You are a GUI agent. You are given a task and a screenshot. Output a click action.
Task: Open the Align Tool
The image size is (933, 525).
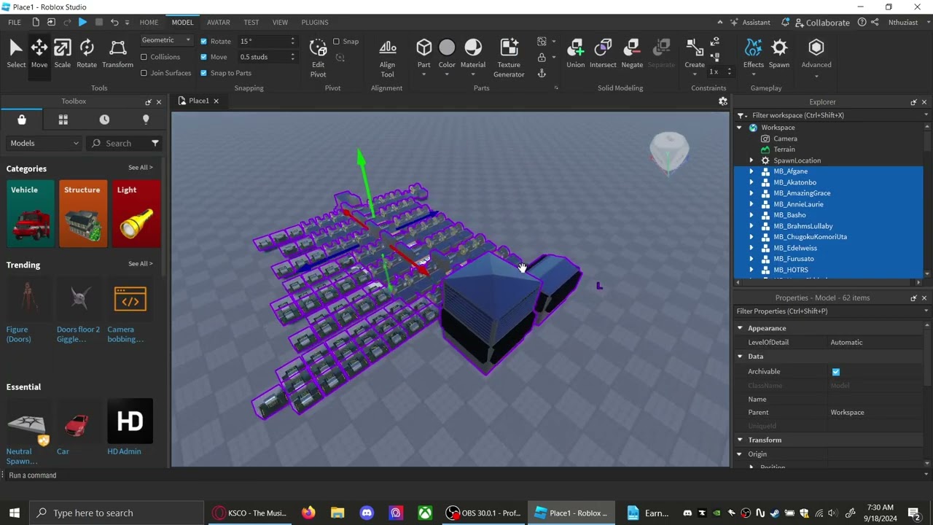(x=387, y=58)
